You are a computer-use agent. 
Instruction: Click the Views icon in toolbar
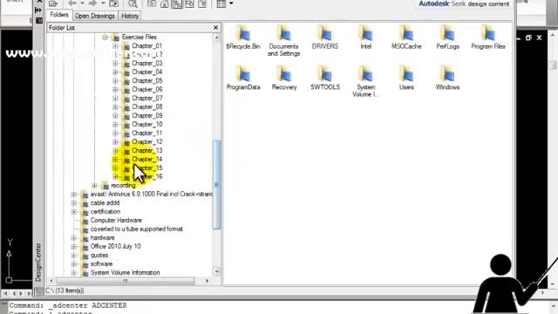(x=221, y=3)
